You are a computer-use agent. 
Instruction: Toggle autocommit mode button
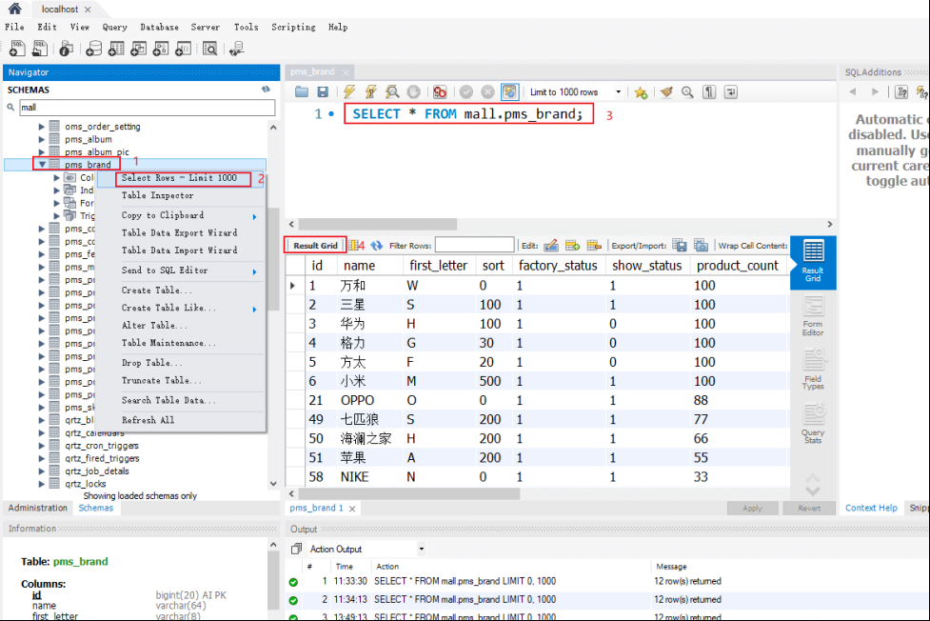point(509,92)
